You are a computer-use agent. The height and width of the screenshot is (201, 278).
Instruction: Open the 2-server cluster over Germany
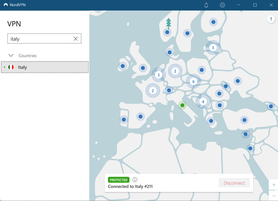(x=175, y=71)
